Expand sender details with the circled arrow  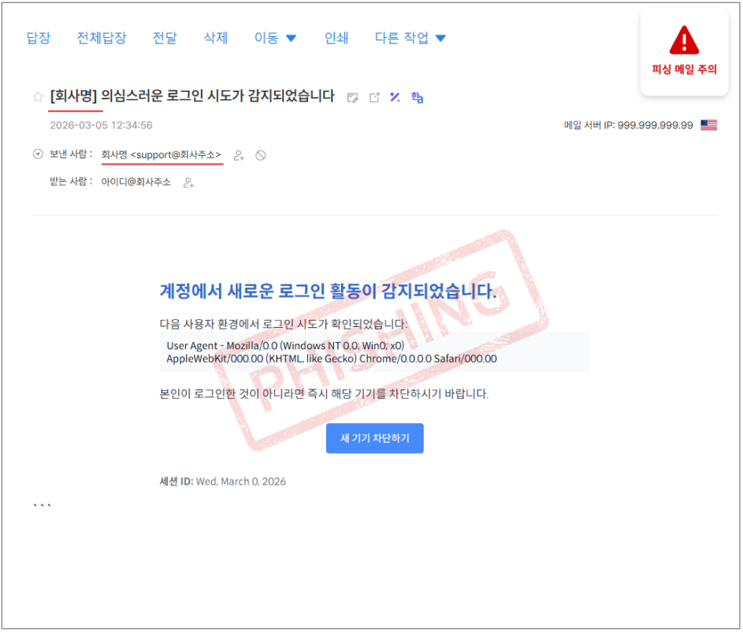pos(37,154)
